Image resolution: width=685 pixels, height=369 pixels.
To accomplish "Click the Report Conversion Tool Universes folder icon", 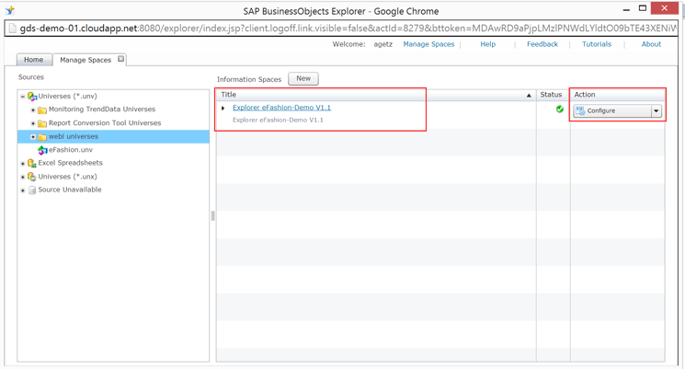I will (x=42, y=123).
